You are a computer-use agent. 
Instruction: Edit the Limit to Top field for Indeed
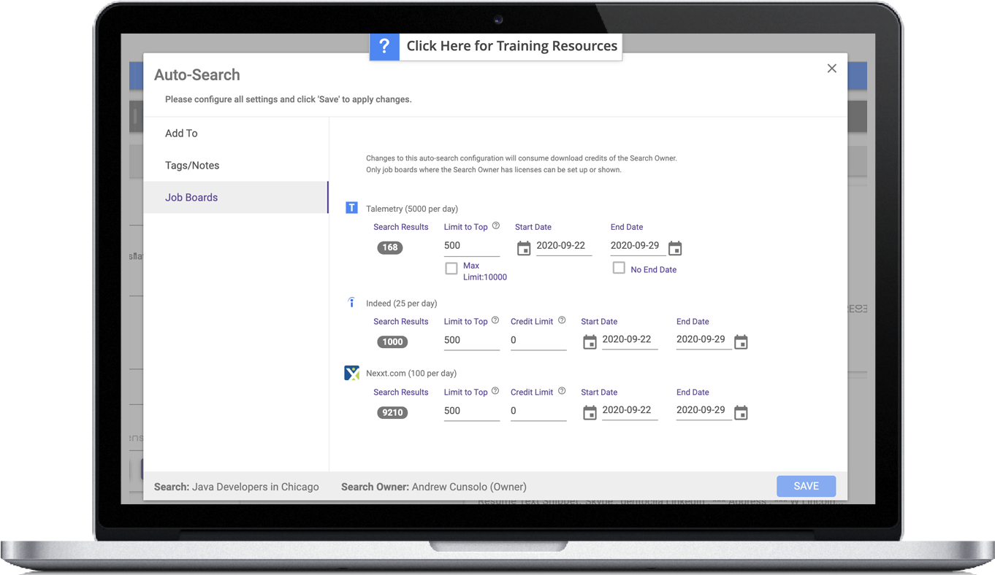pos(470,340)
